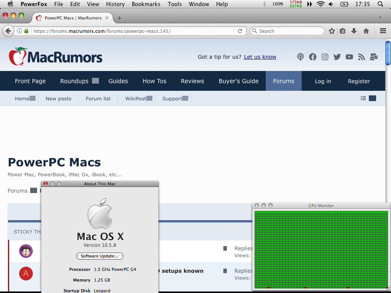
Task: Open the MacRumors RSS feed icon
Action: (361, 57)
